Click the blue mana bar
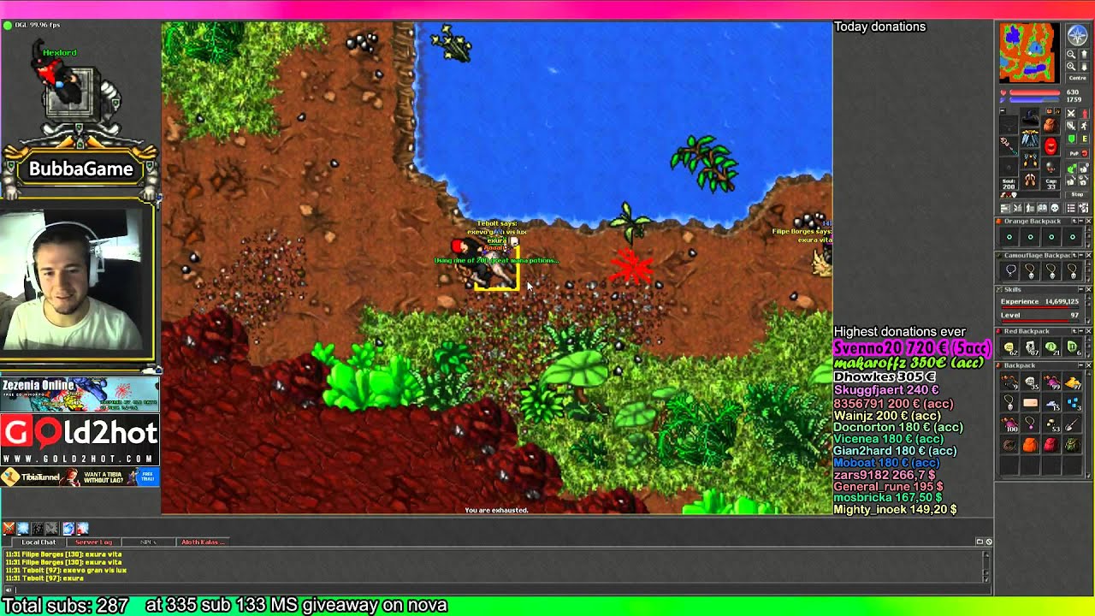 click(x=1035, y=99)
